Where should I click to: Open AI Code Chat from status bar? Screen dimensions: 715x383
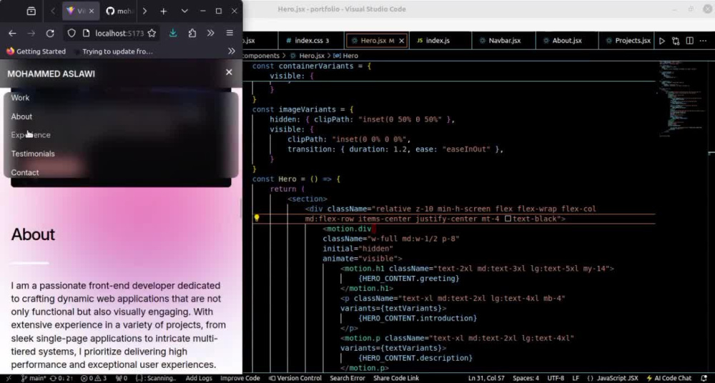[669, 378]
